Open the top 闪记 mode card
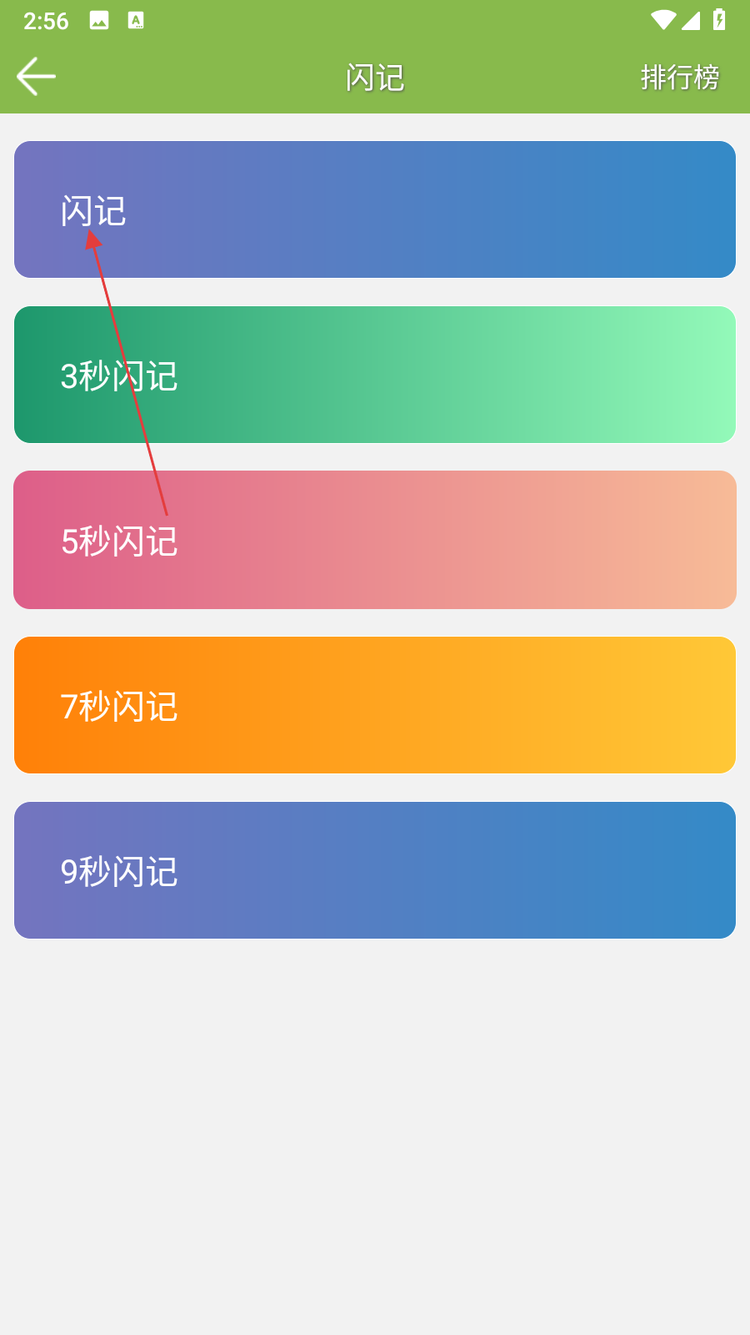Screen dimensions: 750x1335 point(375,209)
